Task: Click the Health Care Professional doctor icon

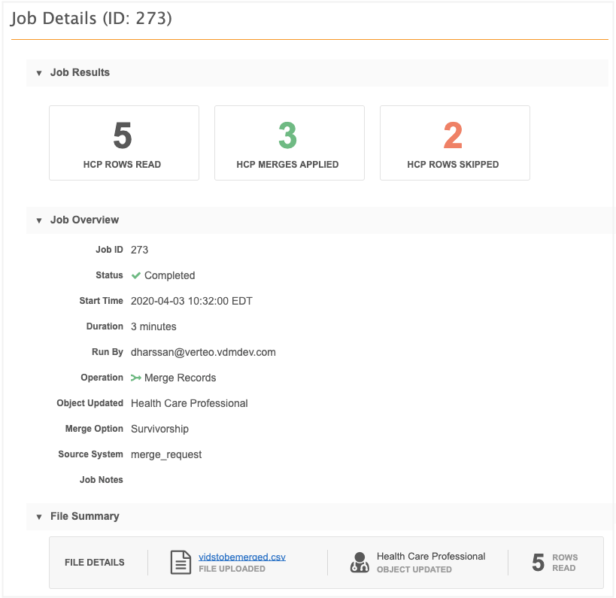Action: coord(360,563)
